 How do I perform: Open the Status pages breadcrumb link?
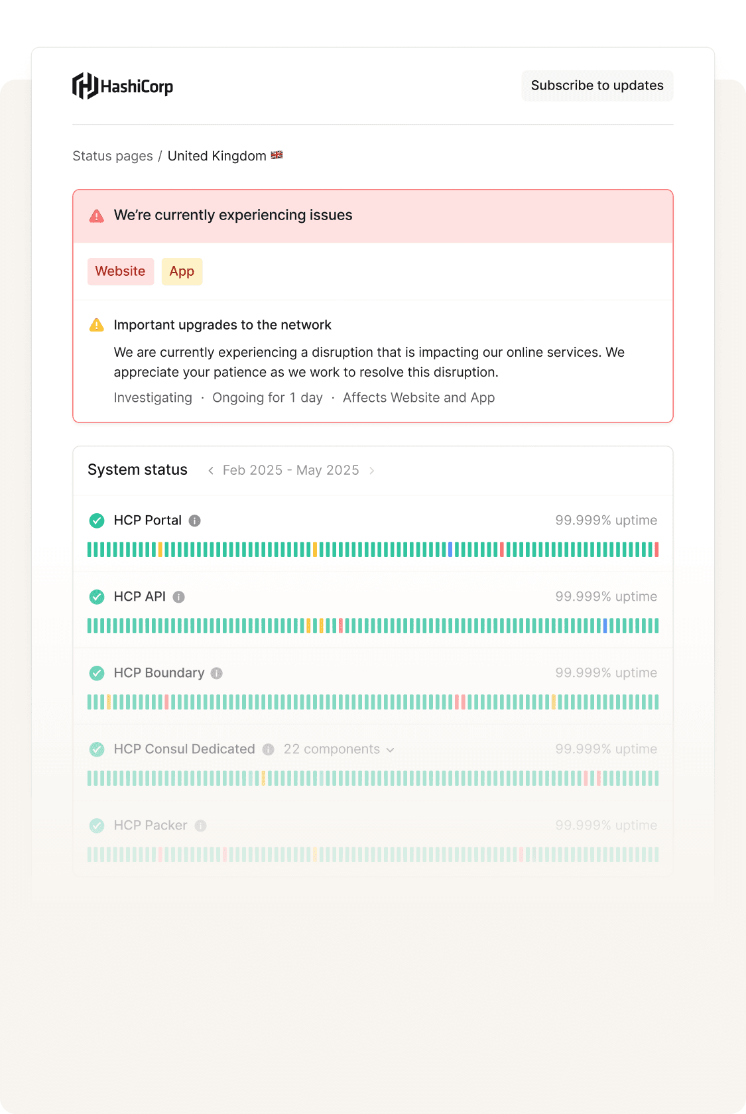[112, 155]
